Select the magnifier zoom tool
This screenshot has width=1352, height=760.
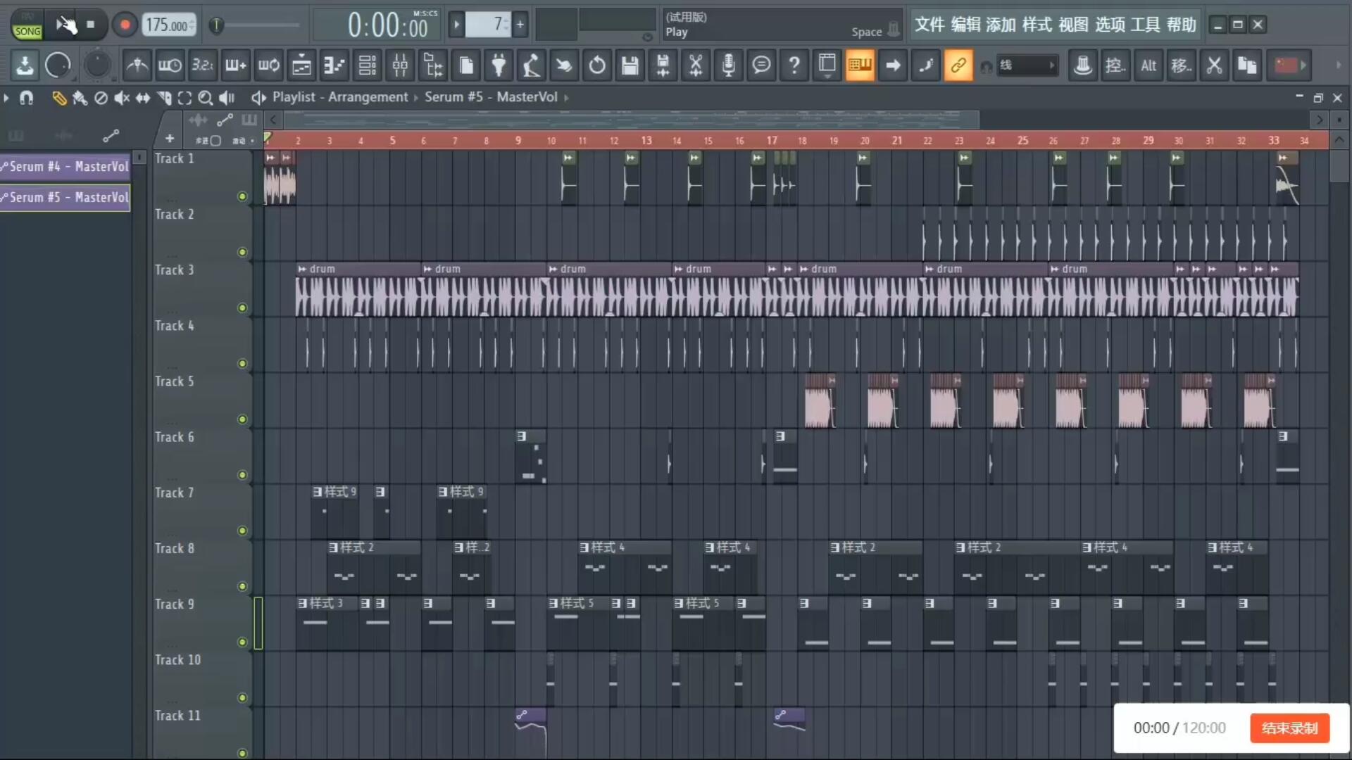pos(205,98)
